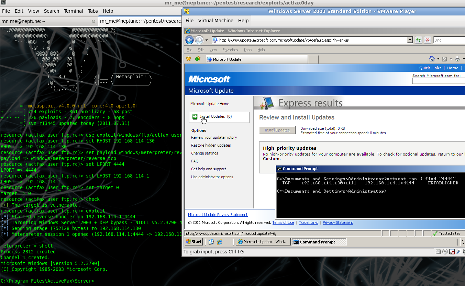Click the Command Prompt window title bar

[x=370, y=169]
